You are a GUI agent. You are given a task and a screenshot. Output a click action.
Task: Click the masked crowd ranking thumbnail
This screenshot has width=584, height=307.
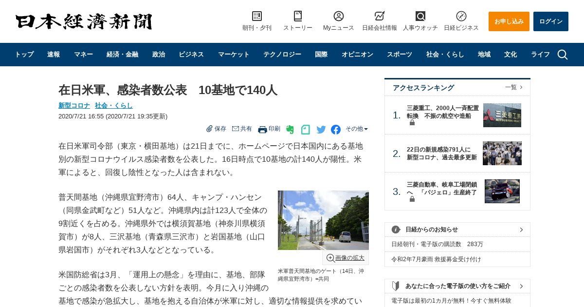point(502,153)
